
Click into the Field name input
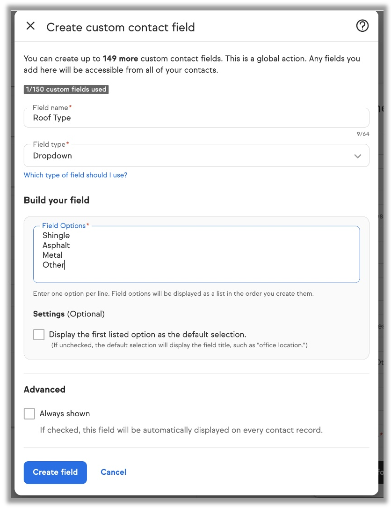(x=196, y=118)
